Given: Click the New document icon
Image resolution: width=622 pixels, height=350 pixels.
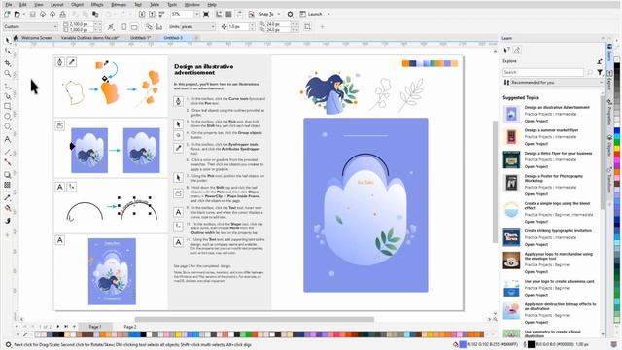Looking at the screenshot, I should [7, 14].
